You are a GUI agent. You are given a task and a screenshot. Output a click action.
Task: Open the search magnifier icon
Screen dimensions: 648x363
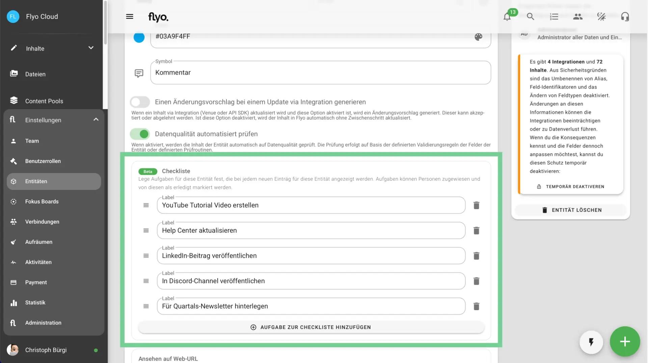(531, 17)
